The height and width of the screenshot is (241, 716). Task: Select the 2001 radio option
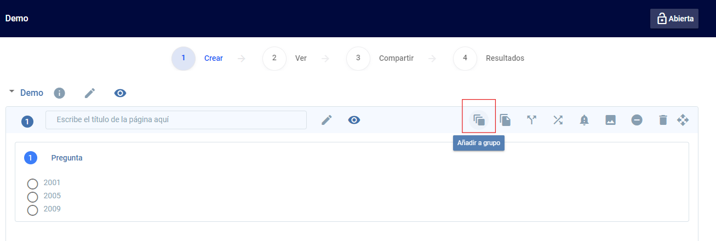point(32,183)
